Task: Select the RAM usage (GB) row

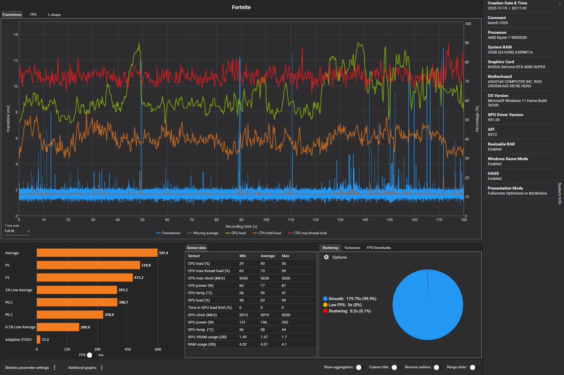Action: tap(251, 344)
